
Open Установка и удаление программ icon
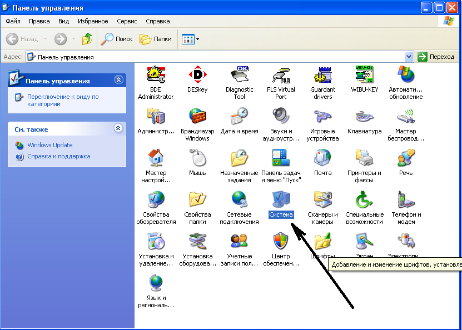(156, 242)
